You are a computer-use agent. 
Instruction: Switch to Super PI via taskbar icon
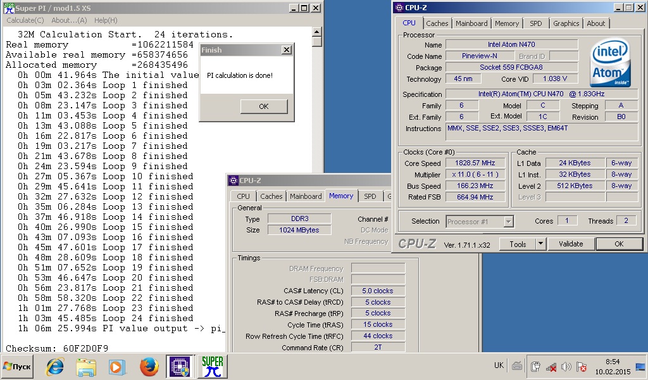tap(212, 366)
